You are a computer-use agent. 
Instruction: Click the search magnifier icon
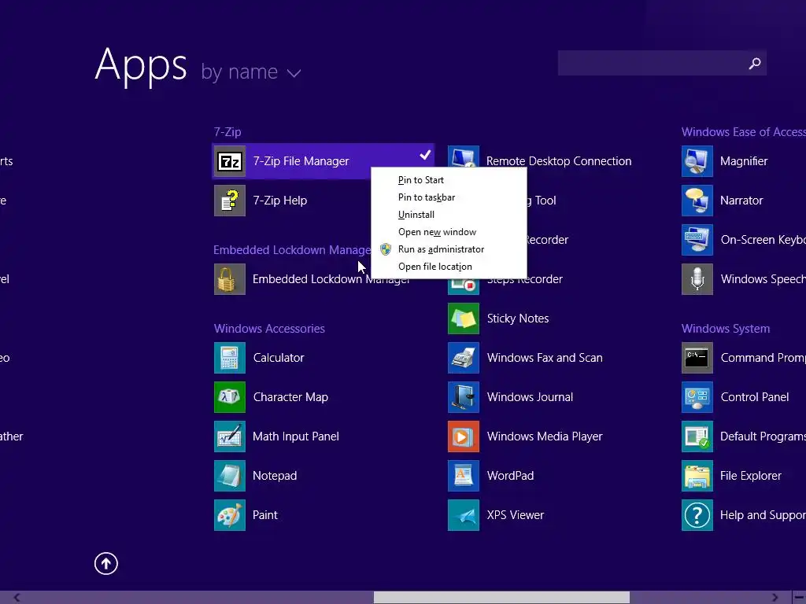pyautogui.click(x=755, y=63)
